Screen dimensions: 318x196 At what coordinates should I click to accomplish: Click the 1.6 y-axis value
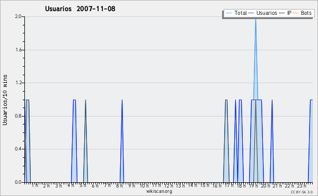click(x=18, y=50)
